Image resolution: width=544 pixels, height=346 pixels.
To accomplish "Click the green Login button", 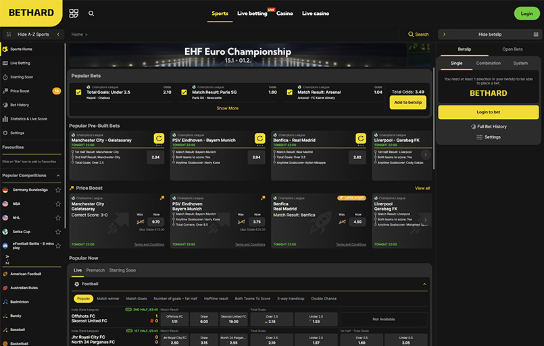I will pos(526,14).
